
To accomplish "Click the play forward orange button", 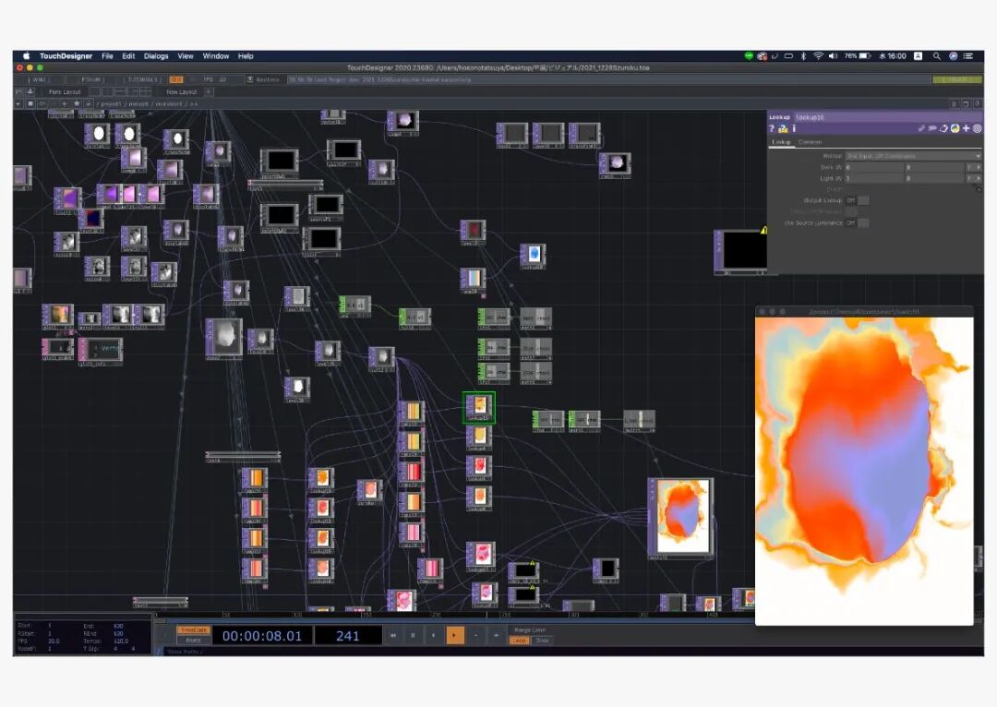I will [x=454, y=635].
